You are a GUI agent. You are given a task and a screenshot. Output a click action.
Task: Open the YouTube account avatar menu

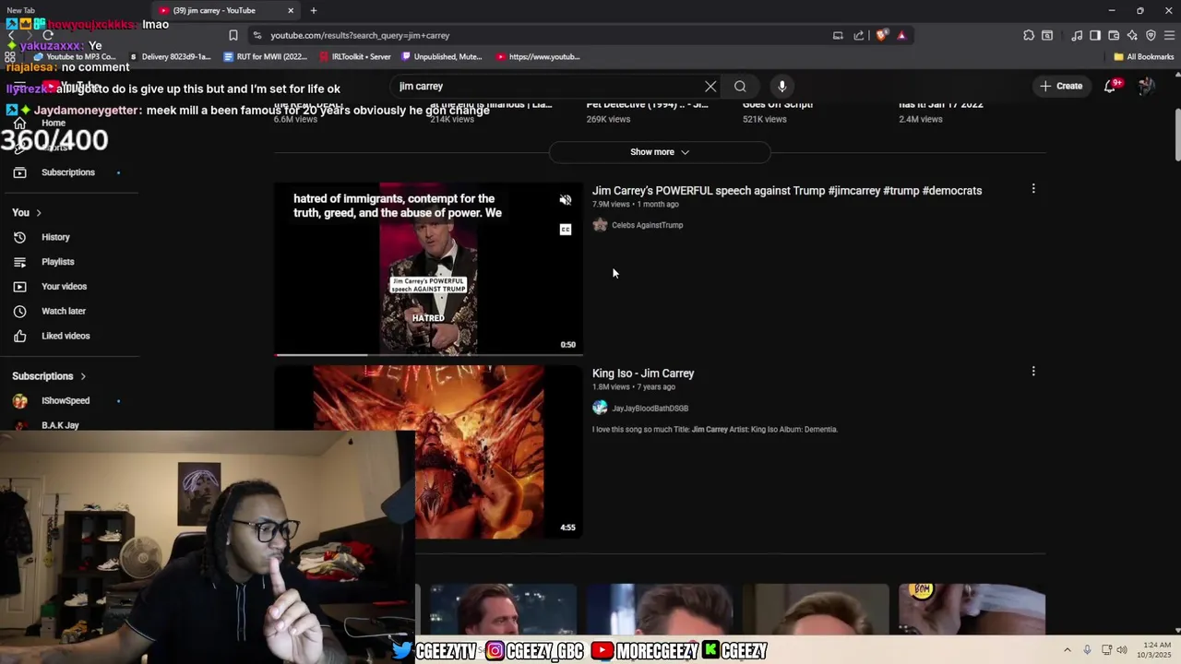1147,86
